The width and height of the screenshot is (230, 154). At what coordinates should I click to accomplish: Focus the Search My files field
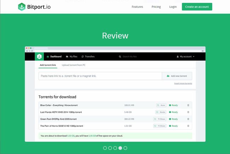tap(130, 56)
